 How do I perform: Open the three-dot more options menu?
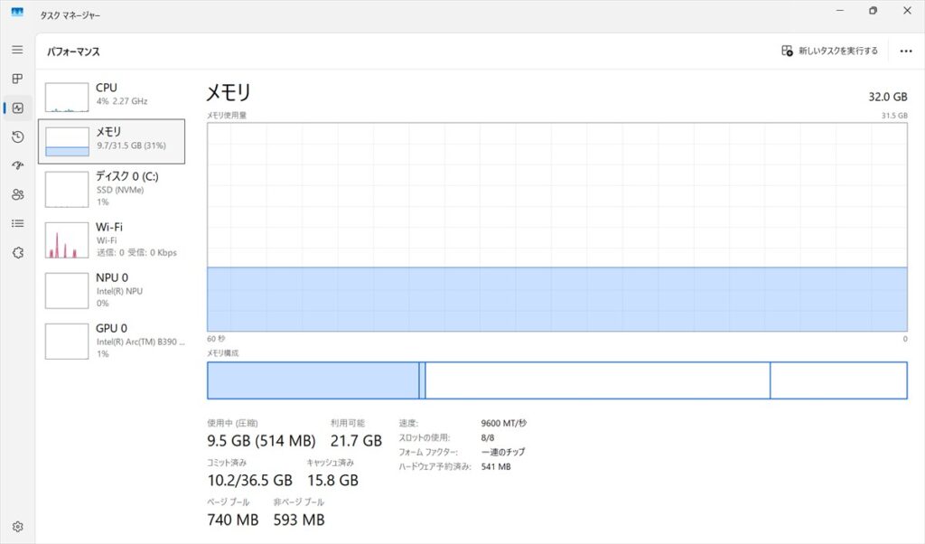906,51
